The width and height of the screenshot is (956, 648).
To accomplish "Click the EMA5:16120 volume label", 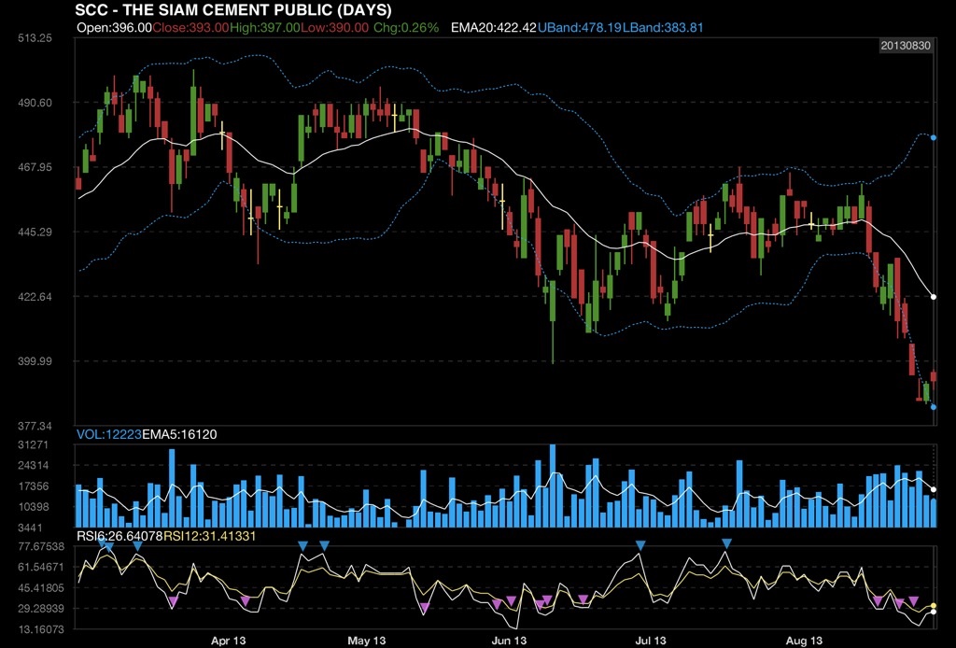I will pyautogui.click(x=179, y=434).
